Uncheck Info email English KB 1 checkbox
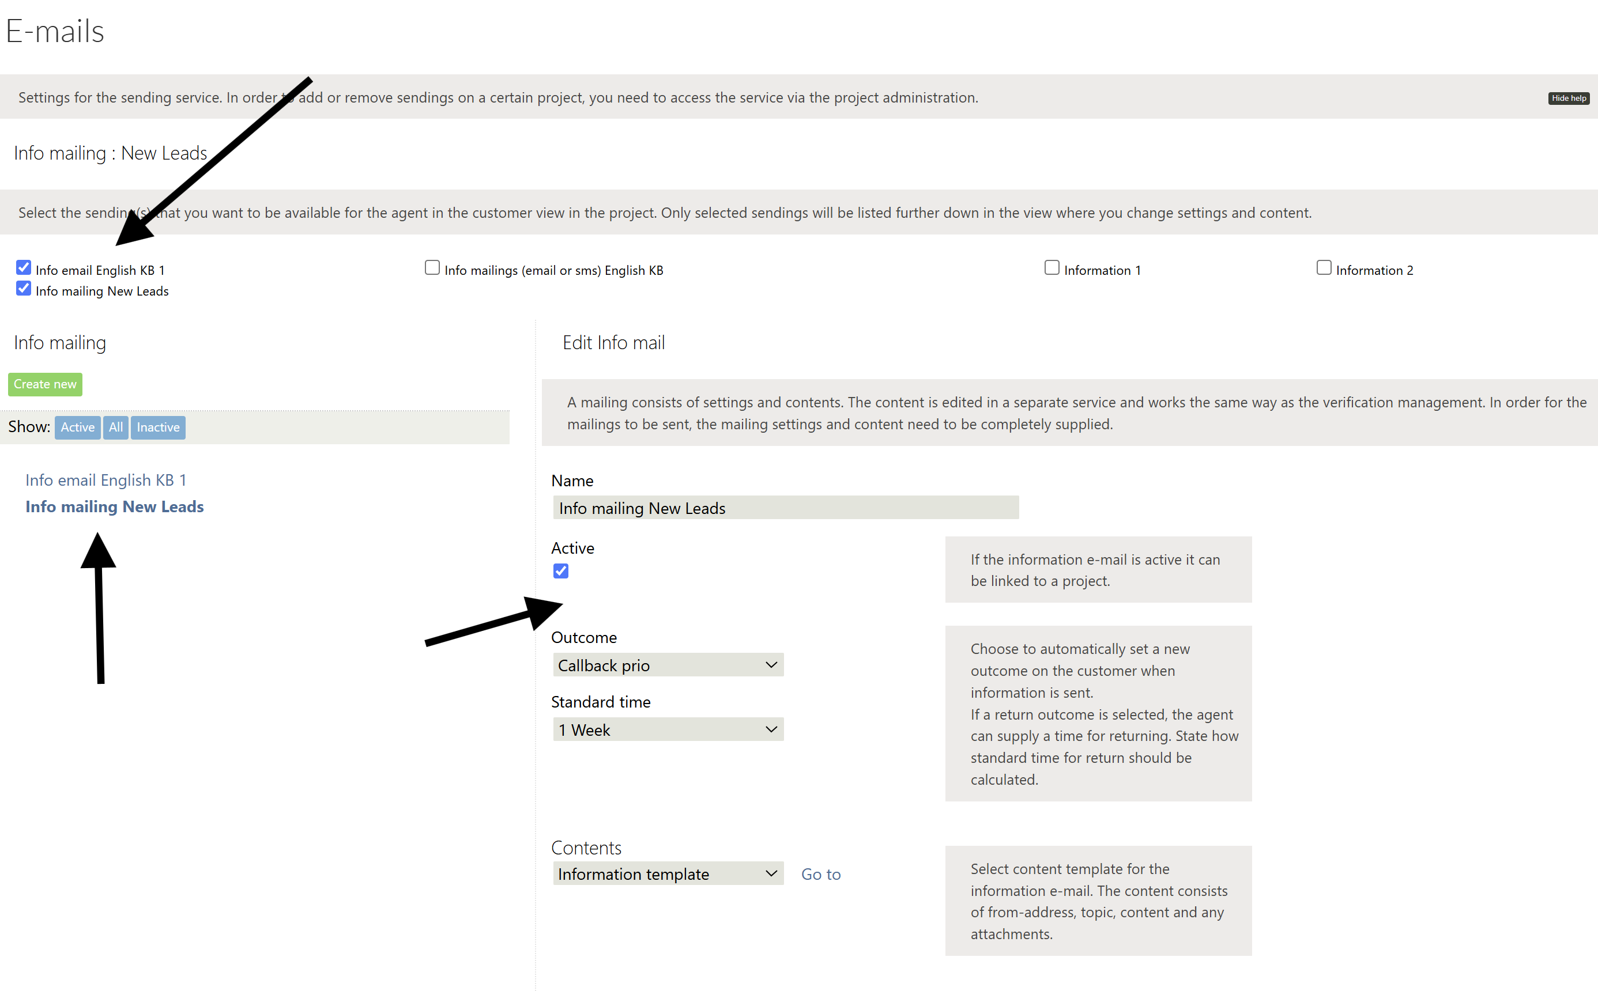 tap(24, 267)
